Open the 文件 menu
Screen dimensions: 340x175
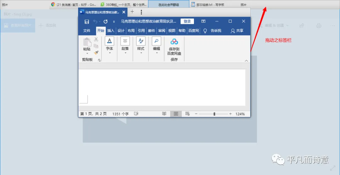[87, 31]
